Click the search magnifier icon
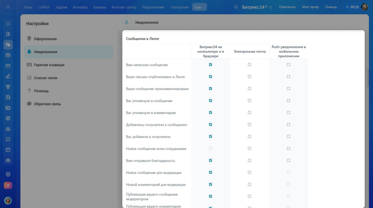 point(236,7)
